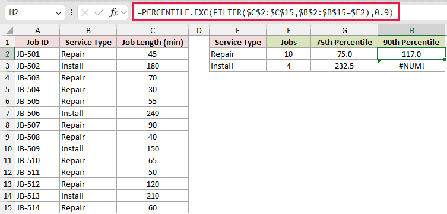Select cell containing JB-506
This screenshot has width=447, height=214.
coord(37,114)
